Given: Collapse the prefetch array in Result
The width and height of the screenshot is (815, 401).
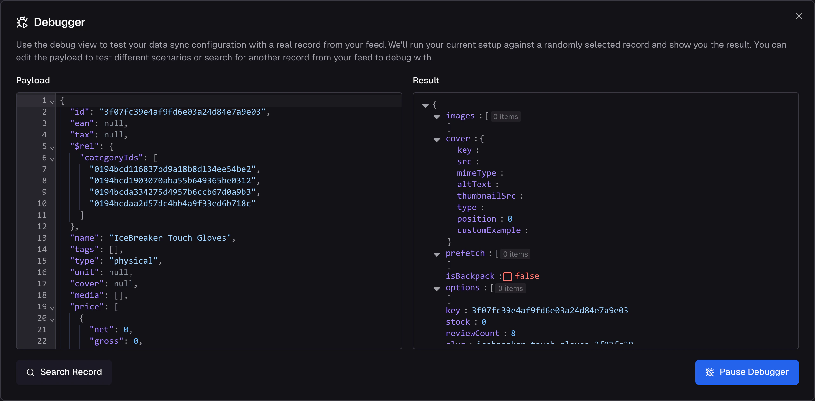Looking at the screenshot, I should tap(437, 254).
